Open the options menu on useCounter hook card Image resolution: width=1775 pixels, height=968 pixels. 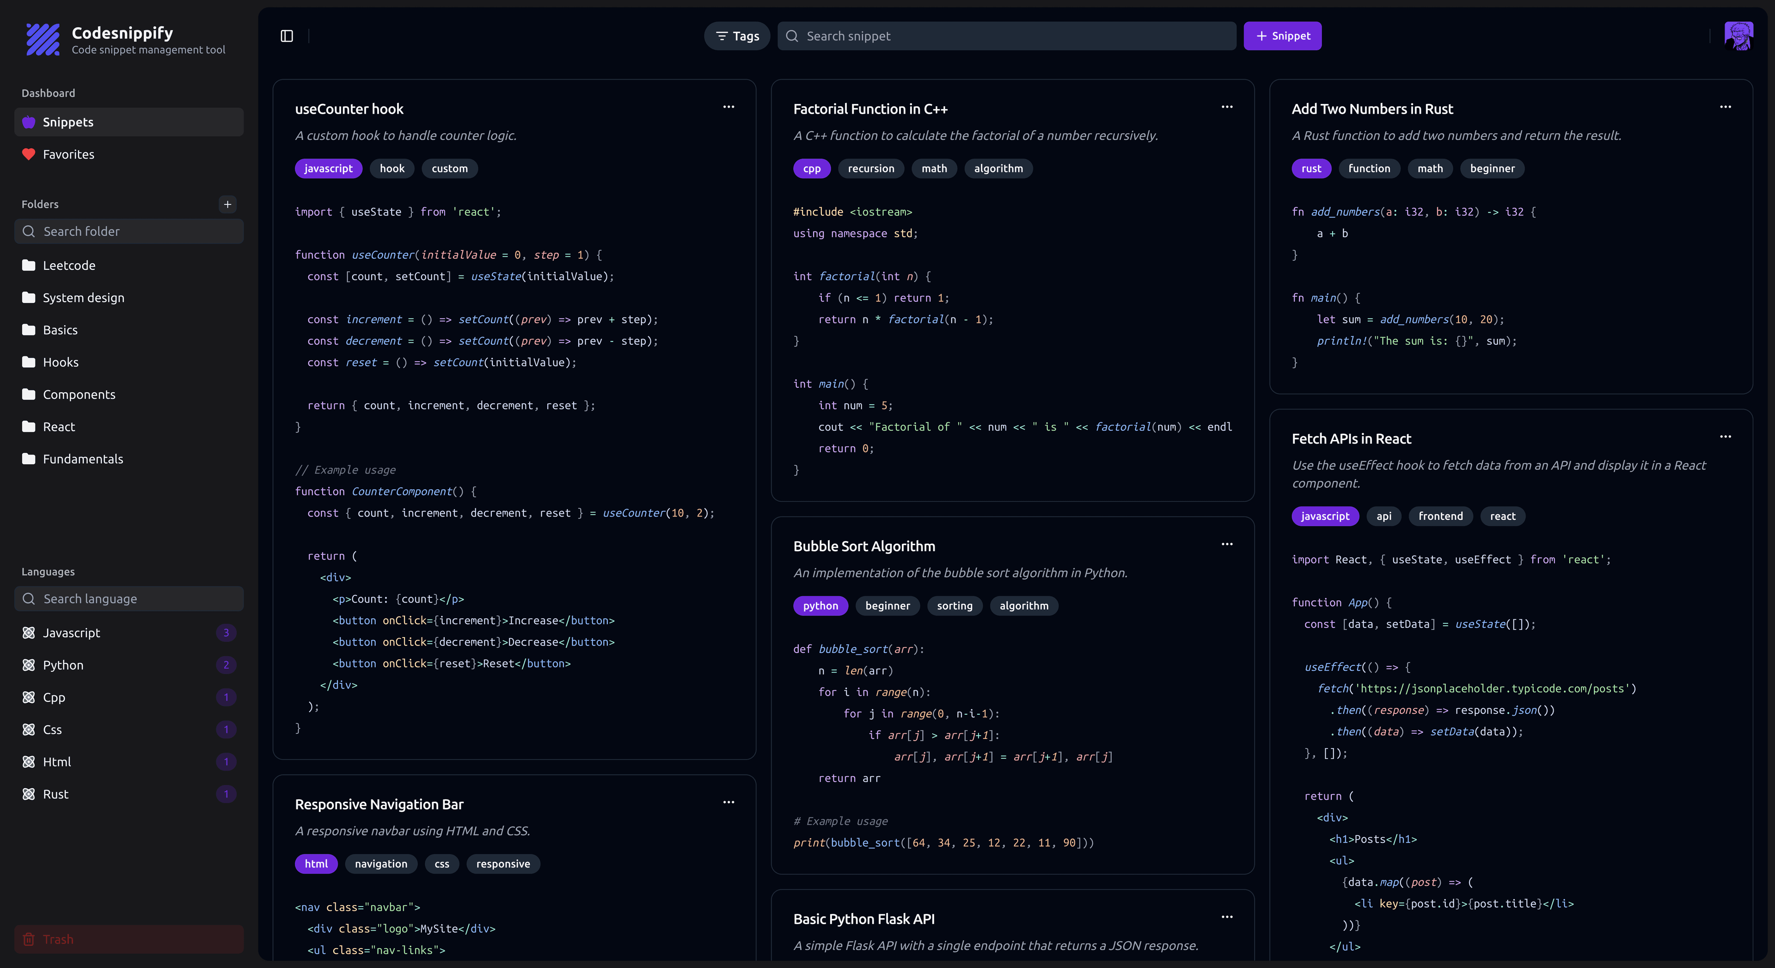pos(729,108)
